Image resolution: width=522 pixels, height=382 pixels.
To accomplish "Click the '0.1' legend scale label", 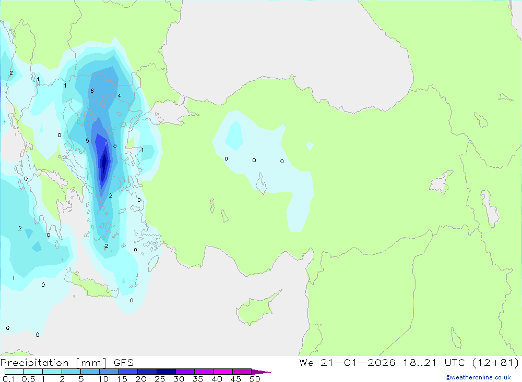I will (9, 379).
